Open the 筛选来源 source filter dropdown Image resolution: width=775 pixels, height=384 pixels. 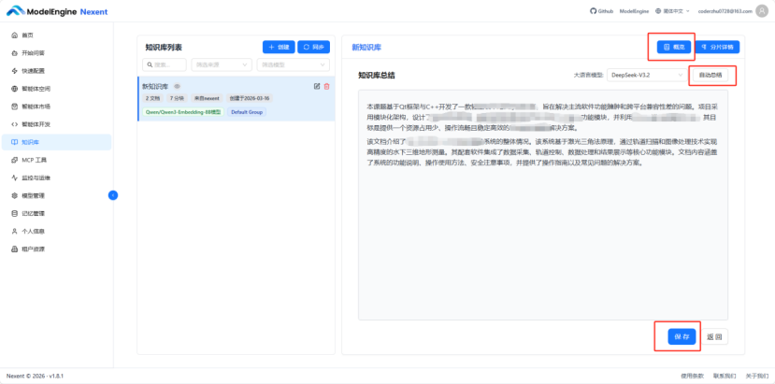222,64
